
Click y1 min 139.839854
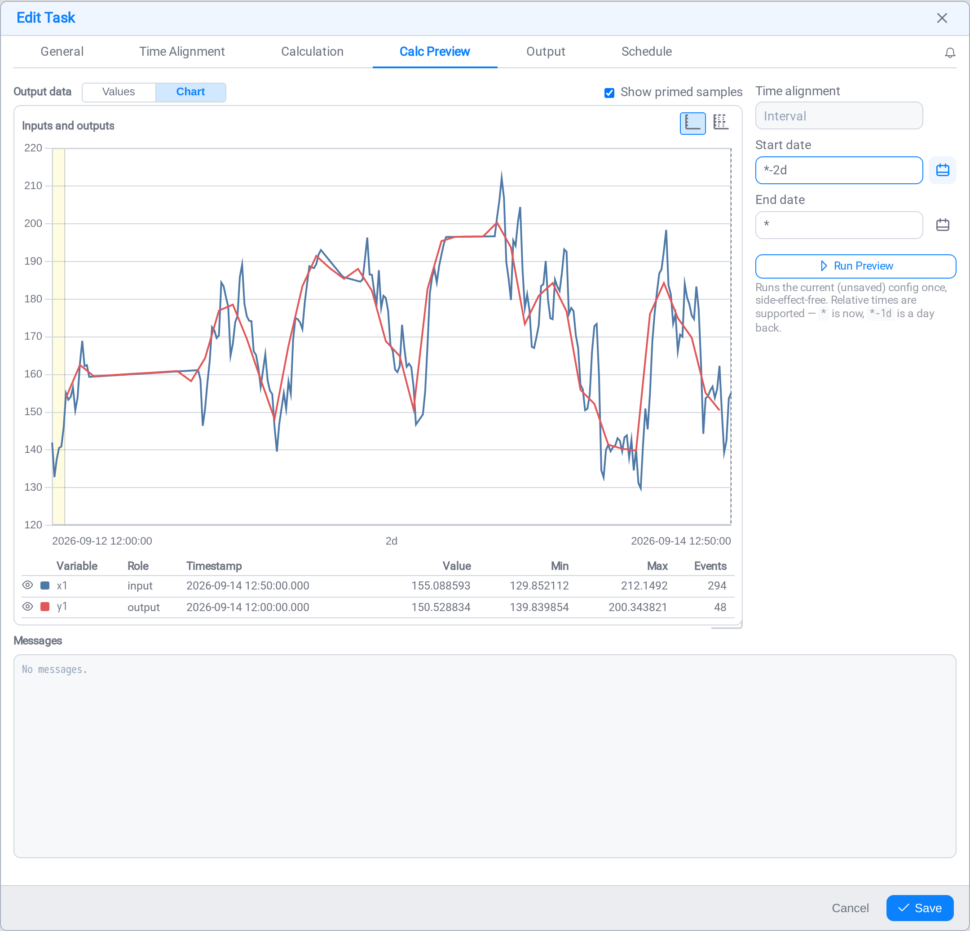pyautogui.click(x=539, y=607)
